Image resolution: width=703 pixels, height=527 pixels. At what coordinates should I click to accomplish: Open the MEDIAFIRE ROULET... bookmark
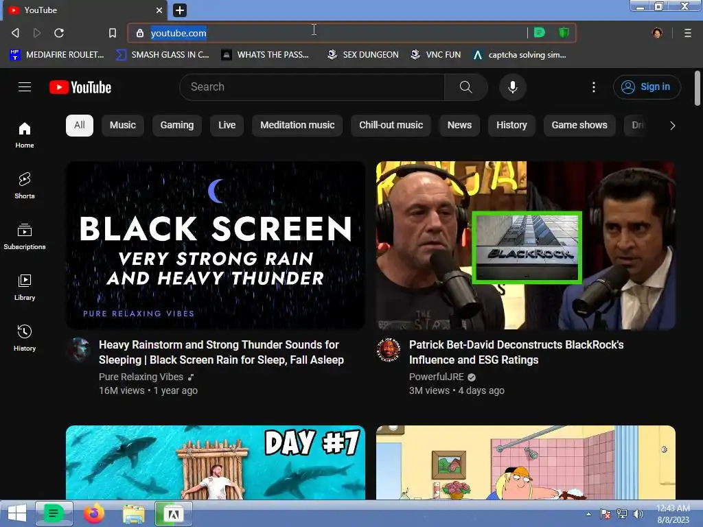tap(57, 55)
